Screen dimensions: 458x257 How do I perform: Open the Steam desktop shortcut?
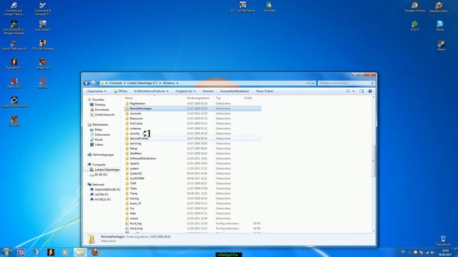[x=442, y=46]
